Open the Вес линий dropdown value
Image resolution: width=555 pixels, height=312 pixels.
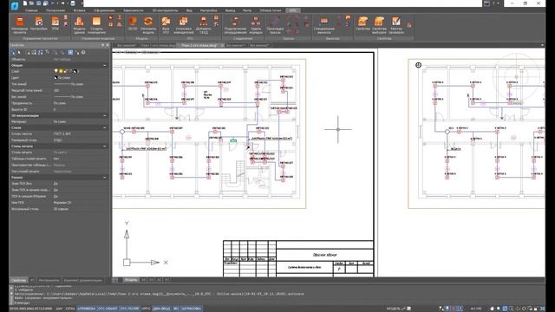pos(81,96)
